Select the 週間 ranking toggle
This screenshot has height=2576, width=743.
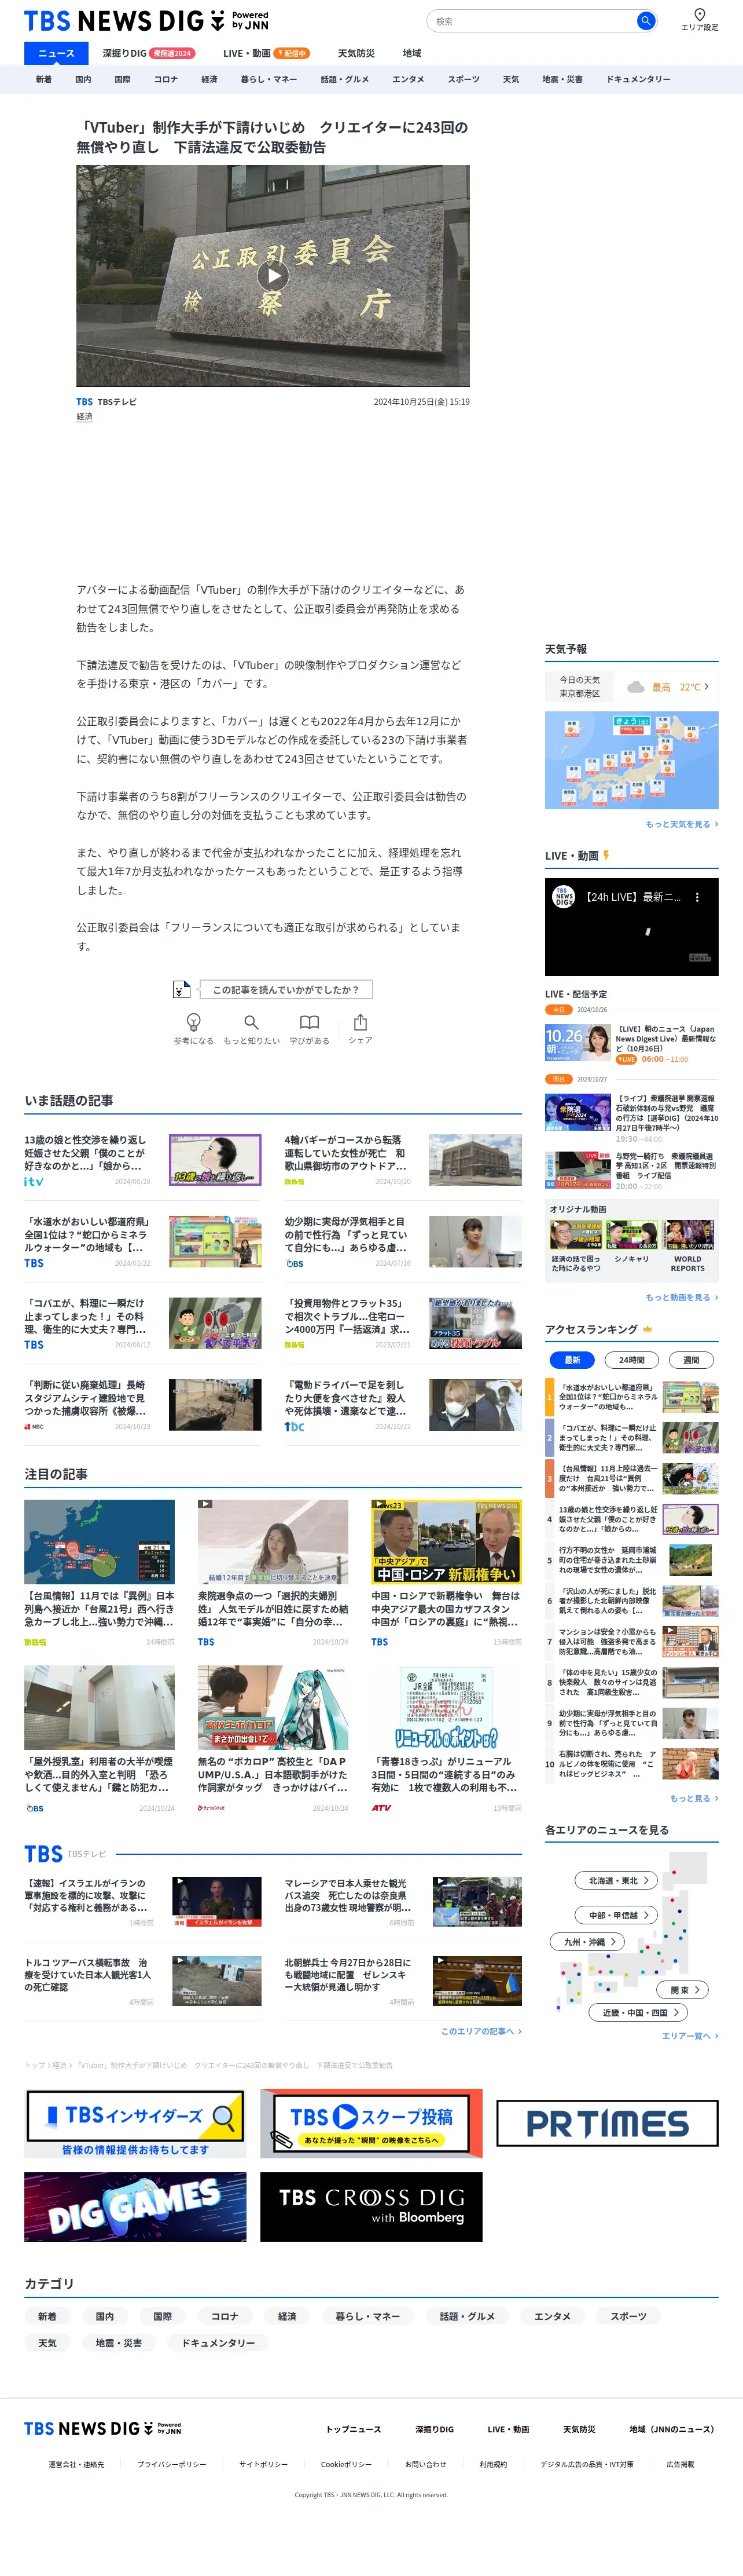[691, 1360]
